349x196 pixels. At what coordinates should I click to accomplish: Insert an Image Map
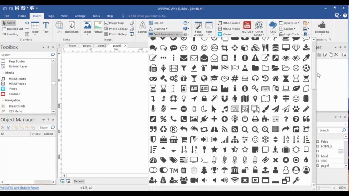coord(114,23)
